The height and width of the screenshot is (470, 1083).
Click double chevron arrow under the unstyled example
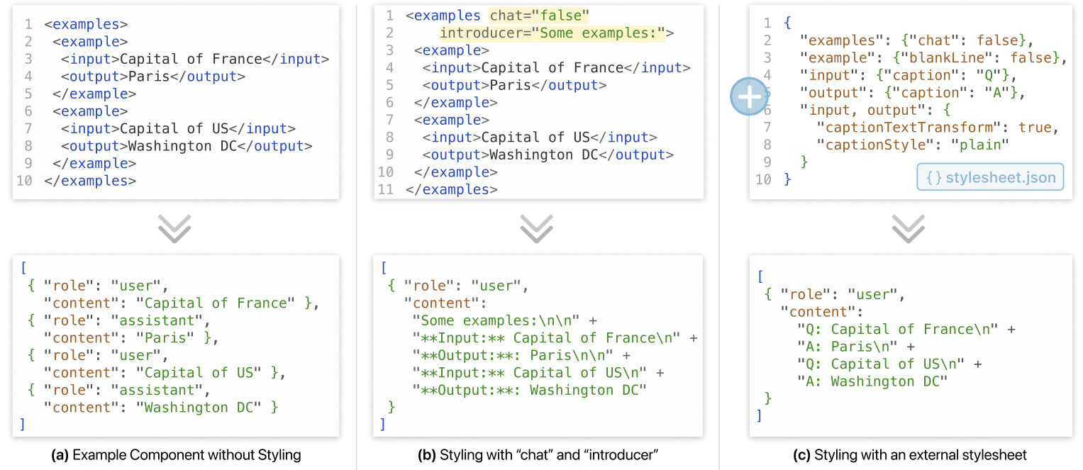(175, 228)
